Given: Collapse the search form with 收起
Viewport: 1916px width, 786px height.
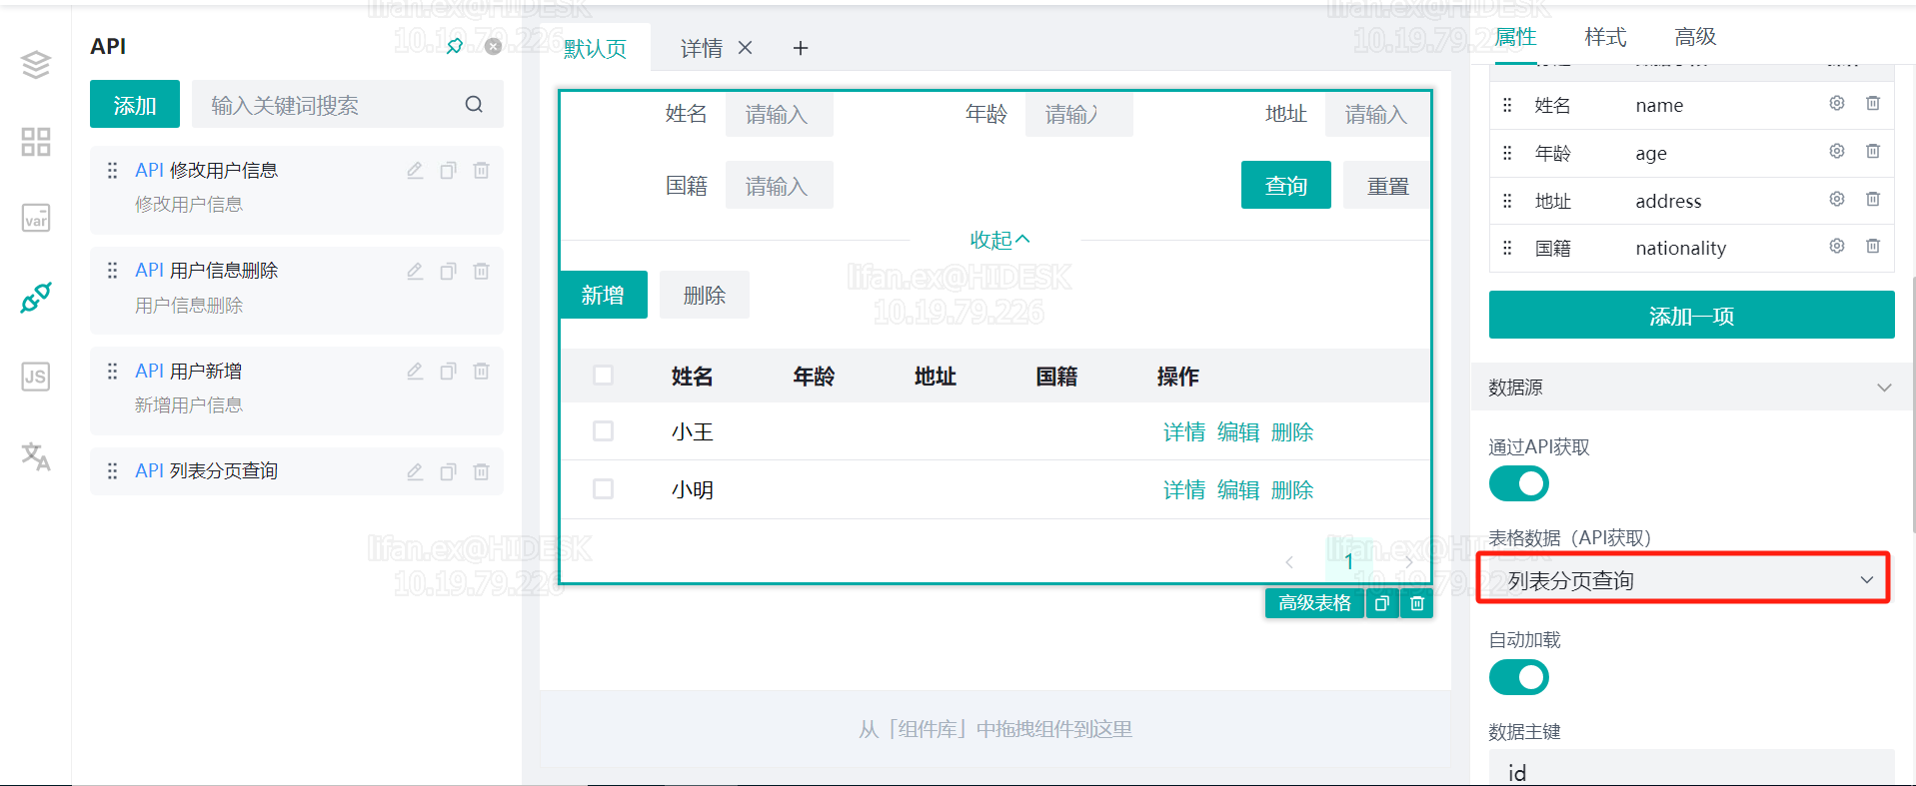Looking at the screenshot, I should click(999, 240).
